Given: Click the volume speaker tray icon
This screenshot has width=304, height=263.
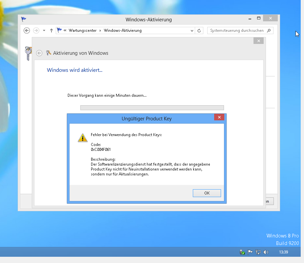Looking at the screenshot, I should (x=266, y=252).
